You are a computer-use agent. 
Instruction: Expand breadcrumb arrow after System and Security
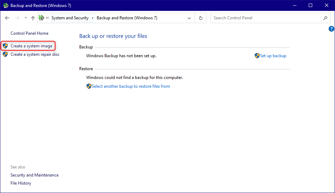(93, 18)
